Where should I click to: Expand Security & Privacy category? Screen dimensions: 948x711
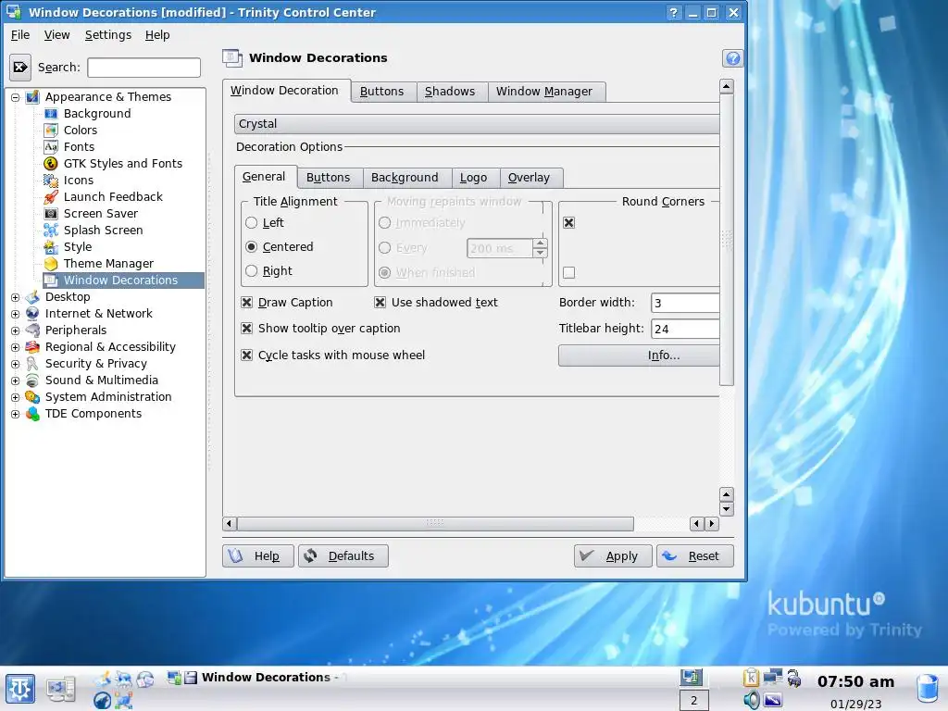(x=15, y=364)
